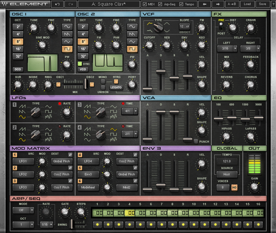Load previous preset with left arrow
276x233 pixels.
tap(205, 4)
